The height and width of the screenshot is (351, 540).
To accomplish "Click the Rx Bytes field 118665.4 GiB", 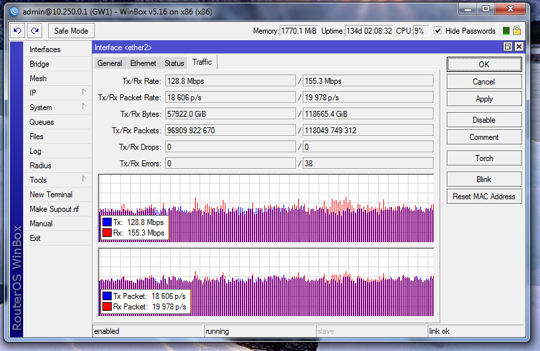I will click(x=367, y=113).
